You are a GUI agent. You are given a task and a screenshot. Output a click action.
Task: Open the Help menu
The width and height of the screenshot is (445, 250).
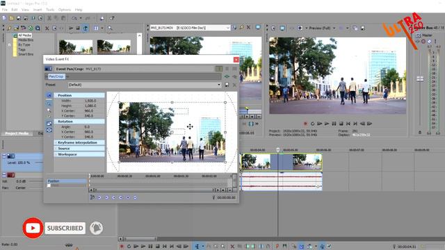(79, 10)
